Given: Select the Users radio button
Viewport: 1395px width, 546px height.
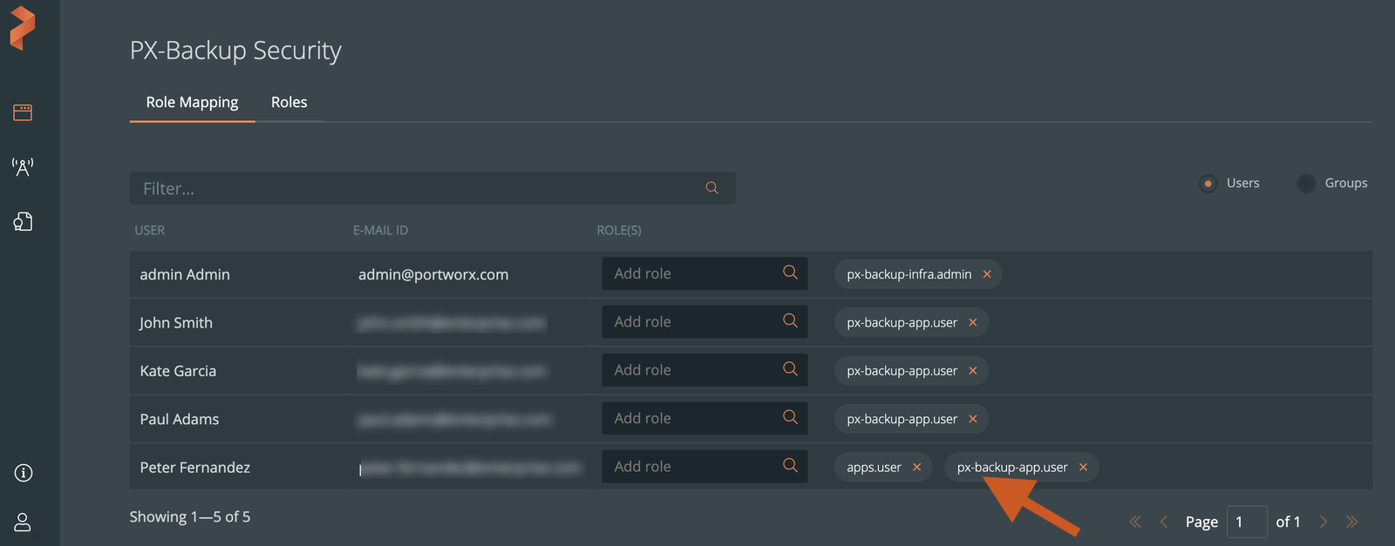Looking at the screenshot, I should (x=1208, y=184).
